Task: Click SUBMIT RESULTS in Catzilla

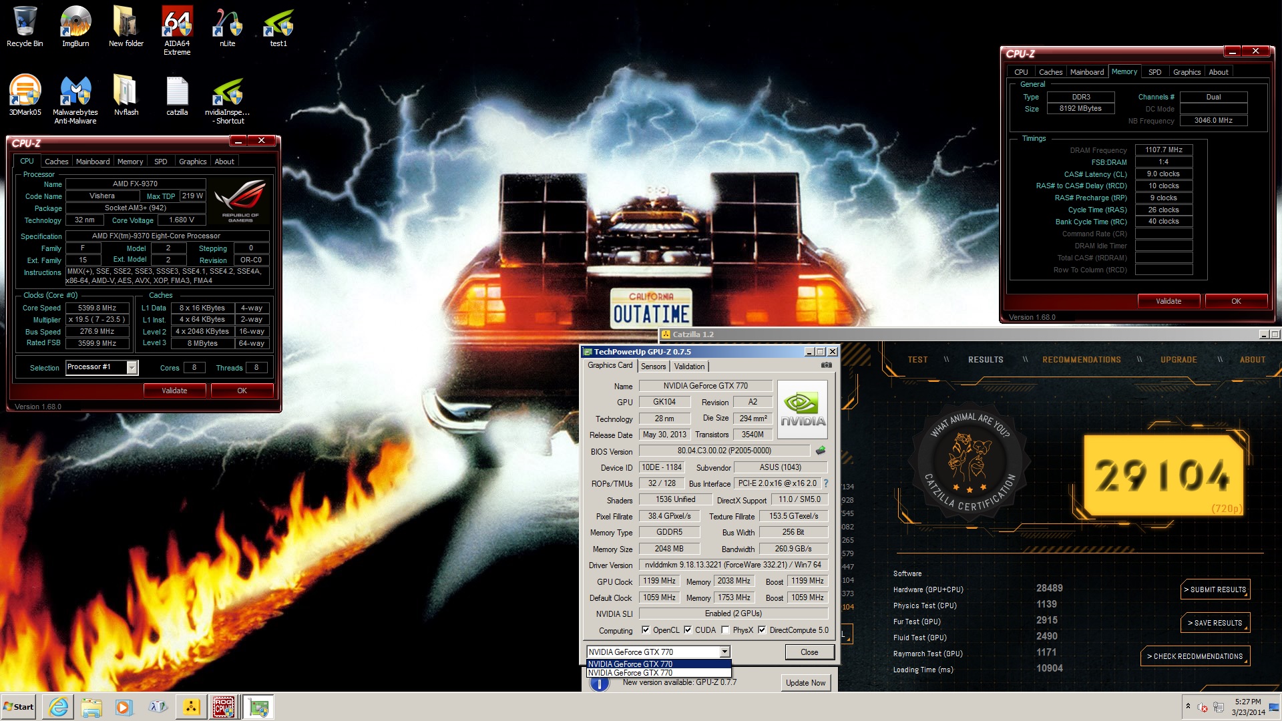Action: point(1215,589)
